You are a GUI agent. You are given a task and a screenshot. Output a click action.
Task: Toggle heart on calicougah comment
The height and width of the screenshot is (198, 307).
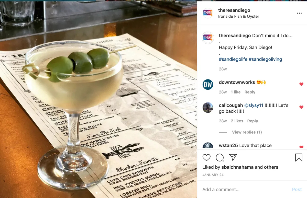[x=301, y=107]
